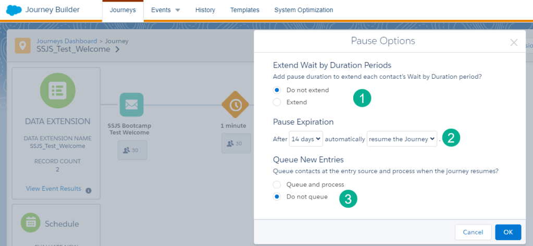Open the Templates tab
The width and height of the screenshot is (533, 246).
point(245,10)
